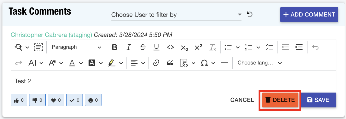Toggle the thumbs down reaction
Image resolution: width=346 pixels, height=119 pixels.
pyautogui.click(x=38, y=100)
